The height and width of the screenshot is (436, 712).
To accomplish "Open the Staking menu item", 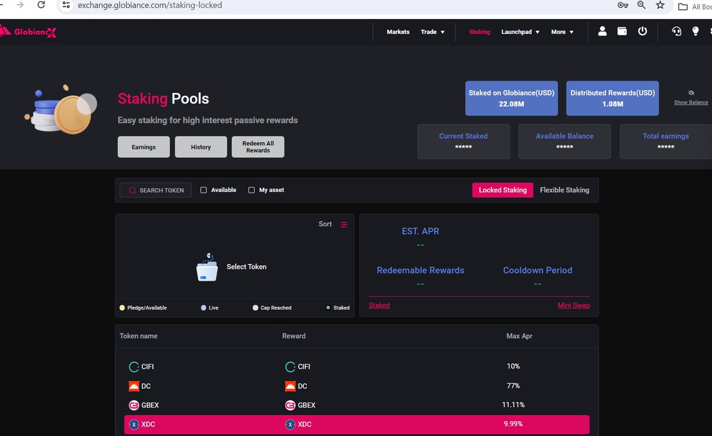I will pyautogui.click(x=479, y=32).
